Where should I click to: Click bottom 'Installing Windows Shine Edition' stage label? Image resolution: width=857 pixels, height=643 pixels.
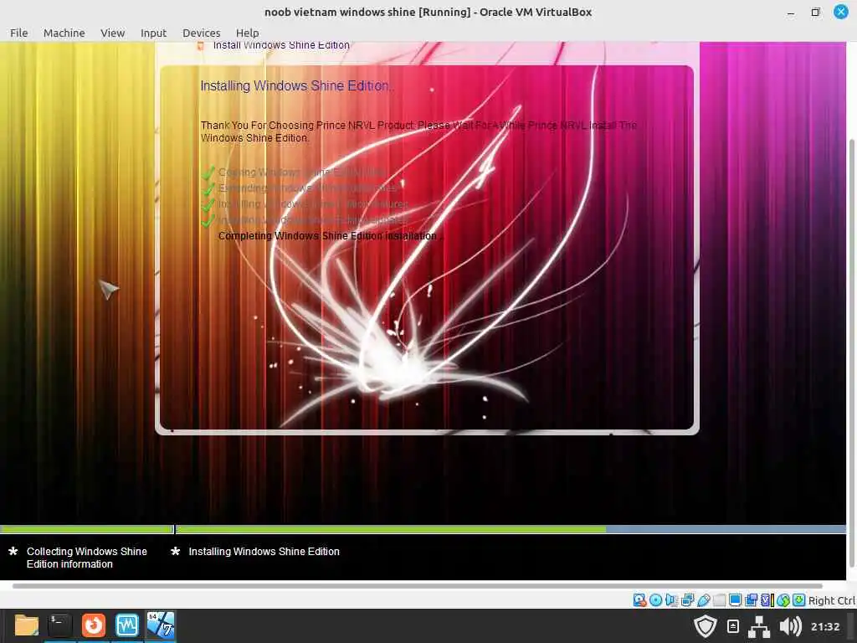click(264, 552)
